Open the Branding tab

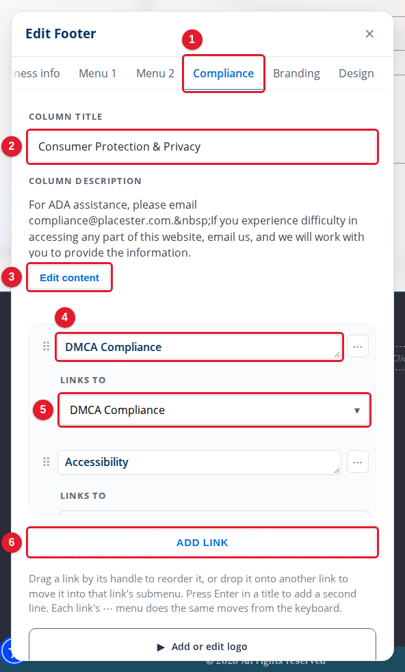point(296,73)
